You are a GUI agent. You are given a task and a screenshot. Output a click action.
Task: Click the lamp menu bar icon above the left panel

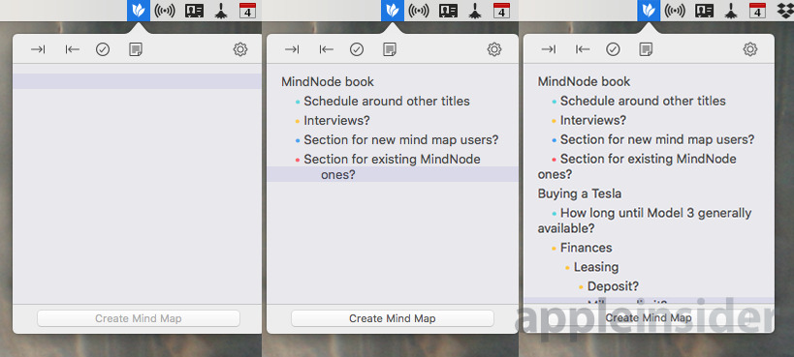[221, 11]
